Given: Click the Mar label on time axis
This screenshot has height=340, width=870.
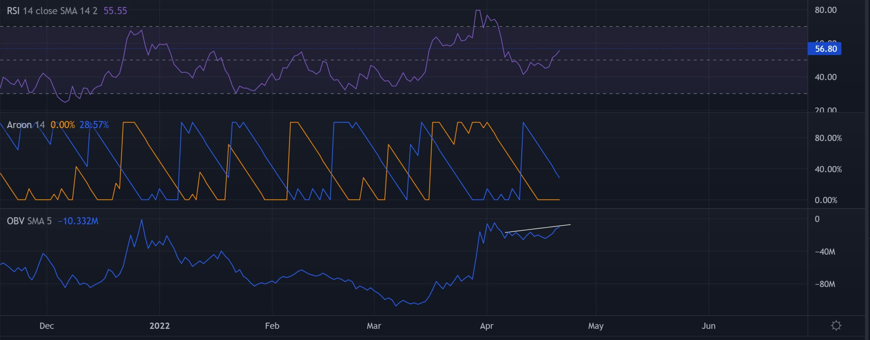Looking at the screenshot, I should click(374, 326).
